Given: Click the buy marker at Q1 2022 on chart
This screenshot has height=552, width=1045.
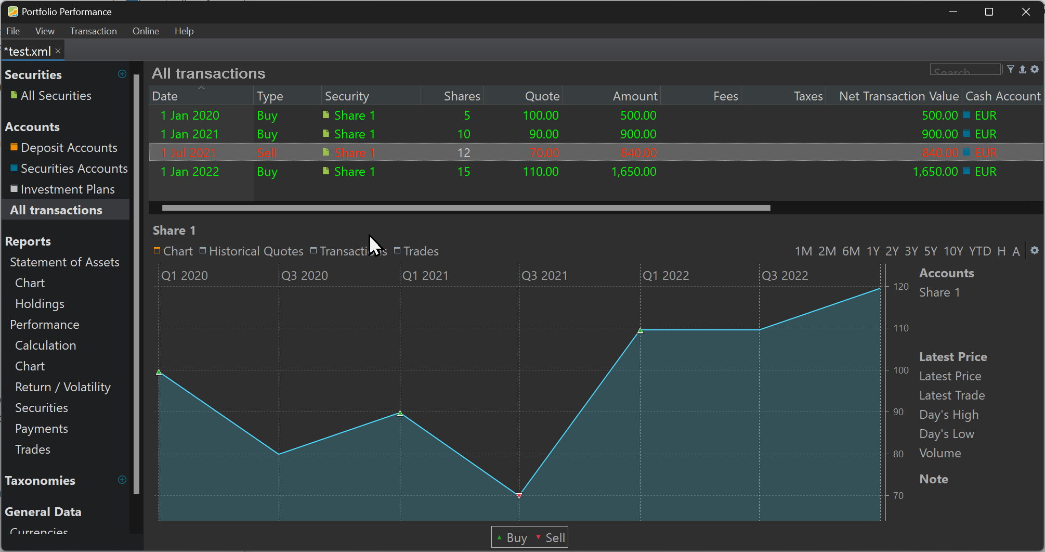Looking at the screenshot, I should pyautogui.click(x=640, y=330).
